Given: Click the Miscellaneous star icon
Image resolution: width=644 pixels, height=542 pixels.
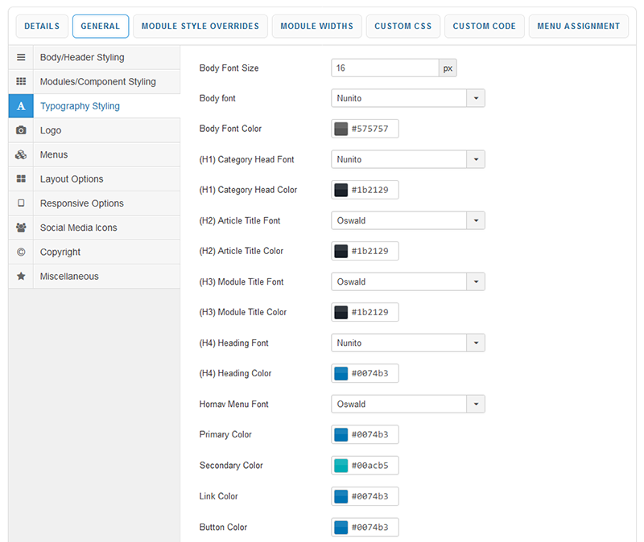Looking at the screenshot, I should (21, 276).
